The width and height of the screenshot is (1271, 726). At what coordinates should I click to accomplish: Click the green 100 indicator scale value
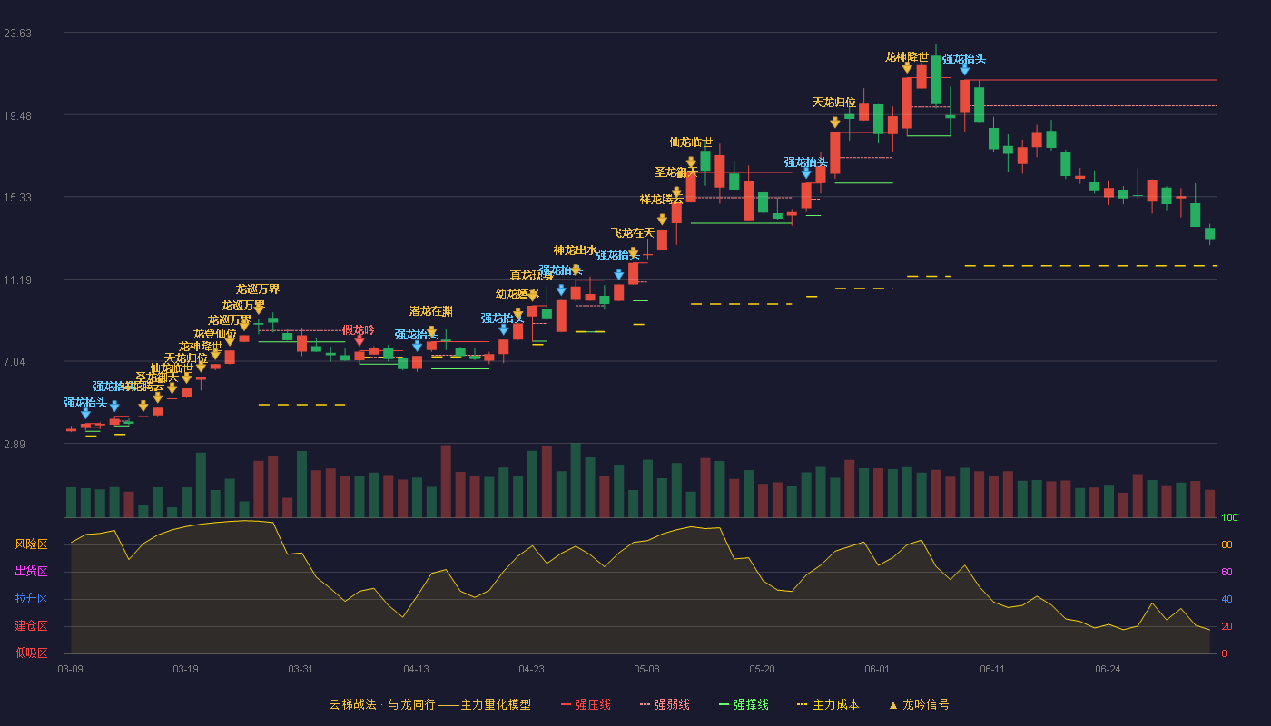click(1229, 518)
